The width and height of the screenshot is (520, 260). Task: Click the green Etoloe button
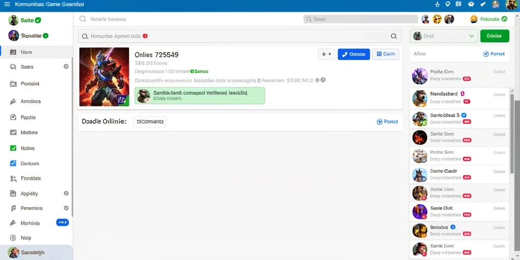coord(495,36)
